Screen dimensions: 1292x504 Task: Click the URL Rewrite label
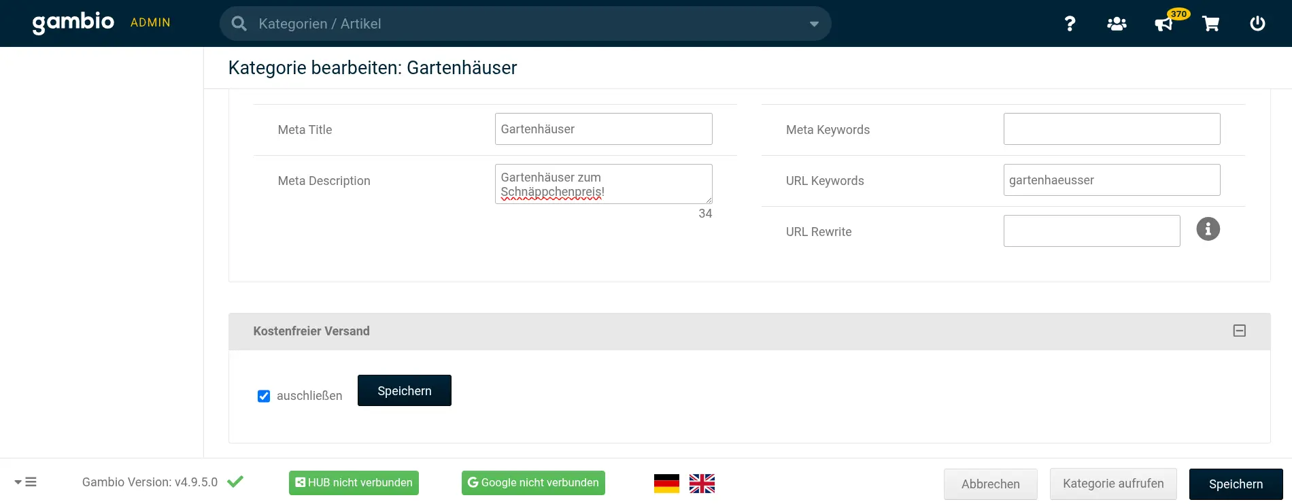pos(819,232)
